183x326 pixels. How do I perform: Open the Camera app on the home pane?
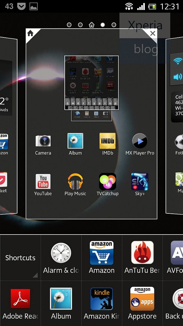pyautogui.click(x=43, y=145)
